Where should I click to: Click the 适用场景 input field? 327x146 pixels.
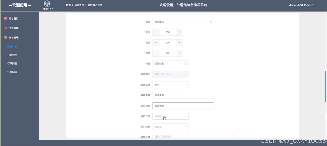coord(183,106)
